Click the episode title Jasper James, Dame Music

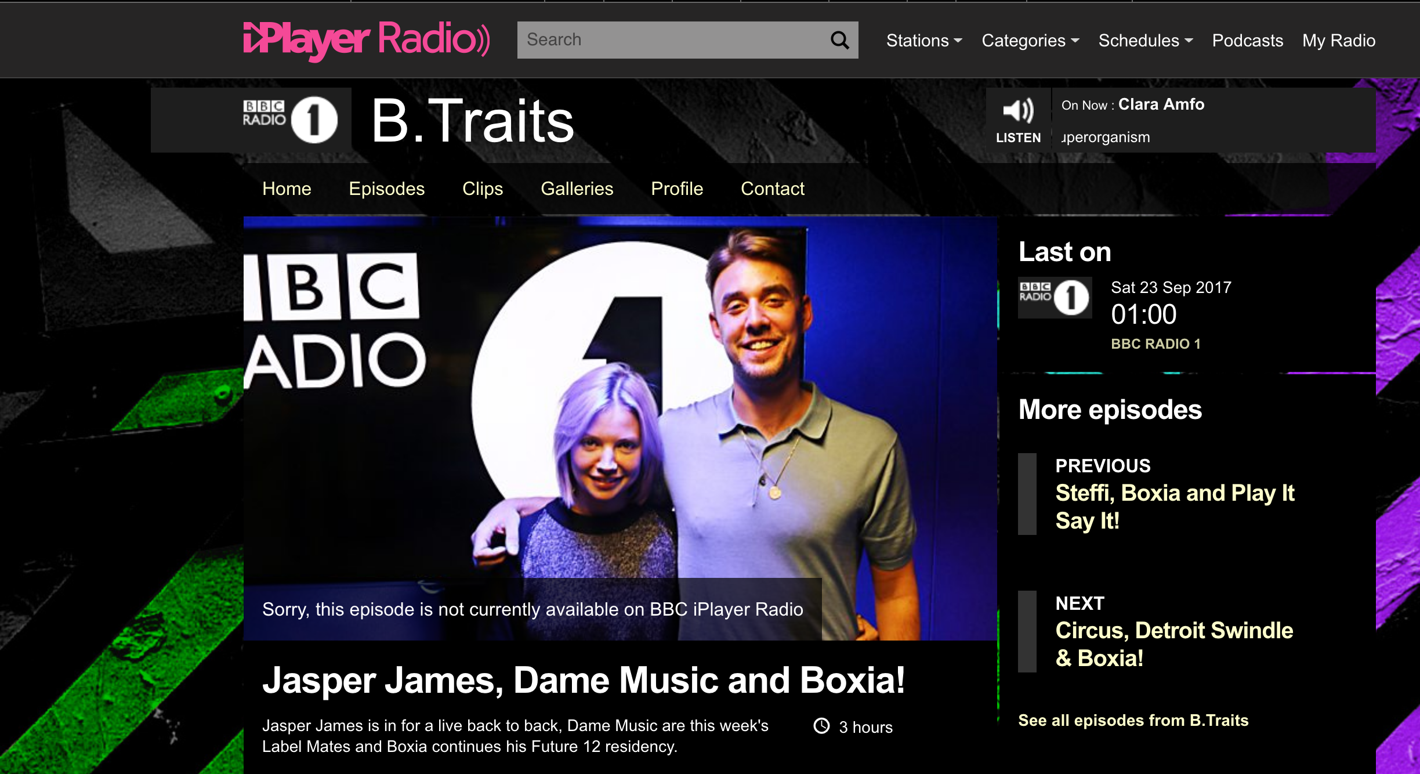click(x=583, y=680)
